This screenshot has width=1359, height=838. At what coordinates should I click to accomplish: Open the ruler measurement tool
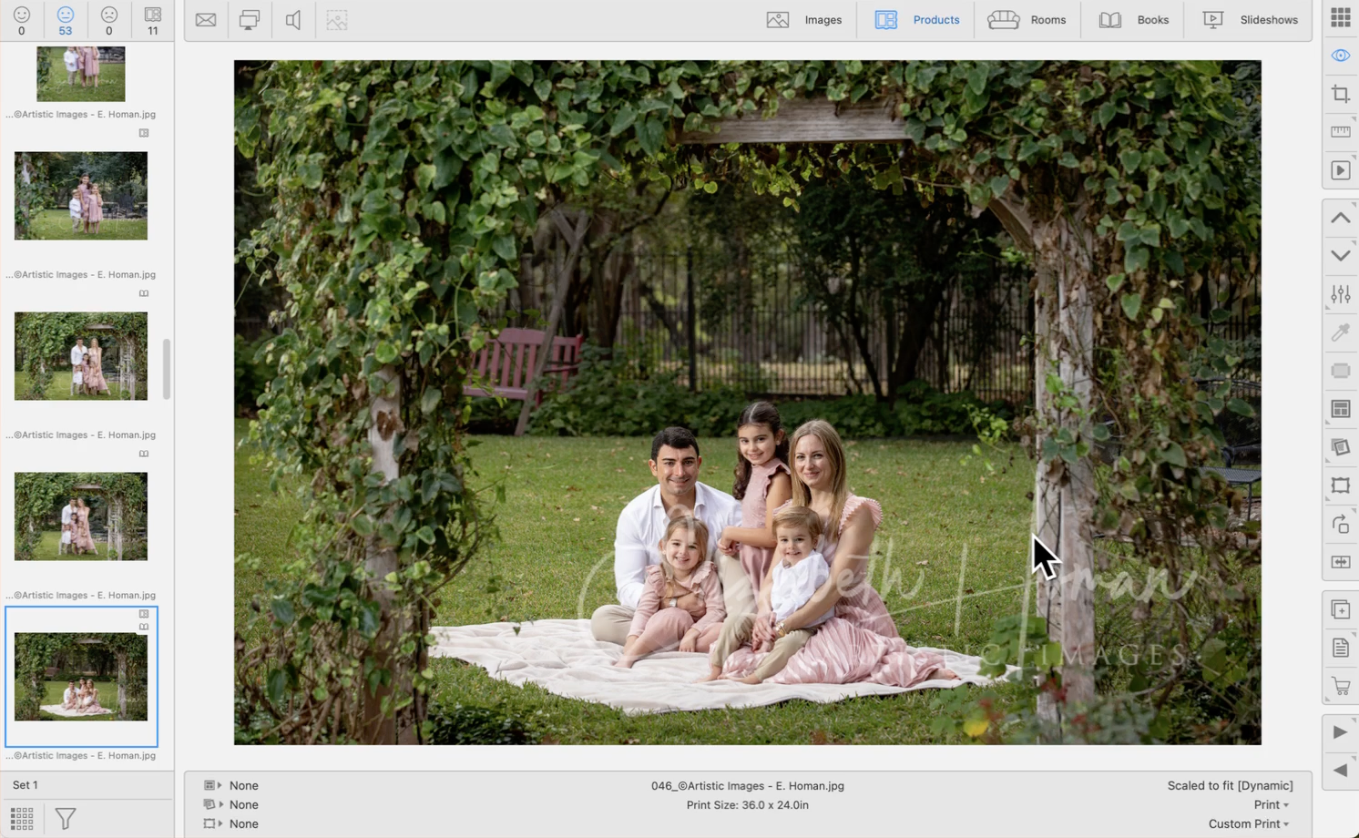coord(1340,132)
